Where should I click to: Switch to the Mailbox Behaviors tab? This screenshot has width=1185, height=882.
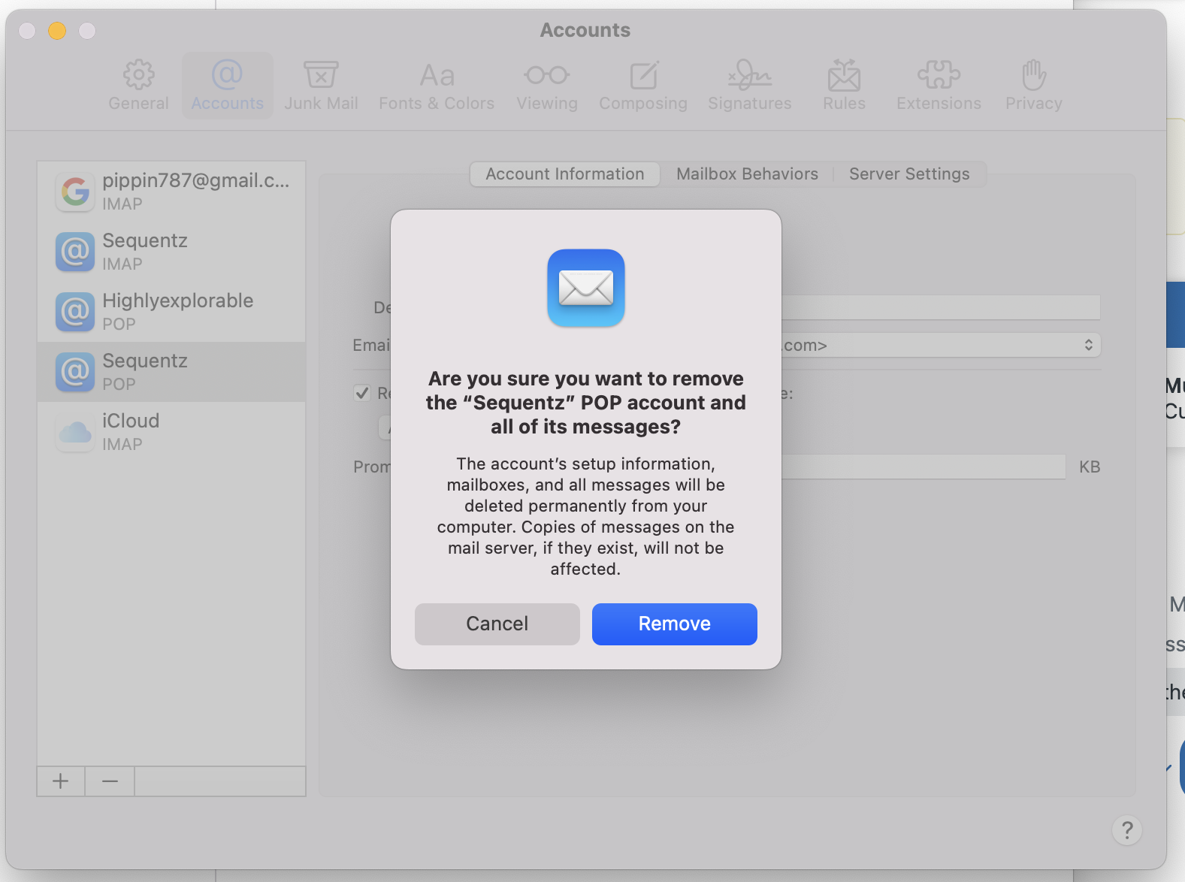[x=747, y=174]
